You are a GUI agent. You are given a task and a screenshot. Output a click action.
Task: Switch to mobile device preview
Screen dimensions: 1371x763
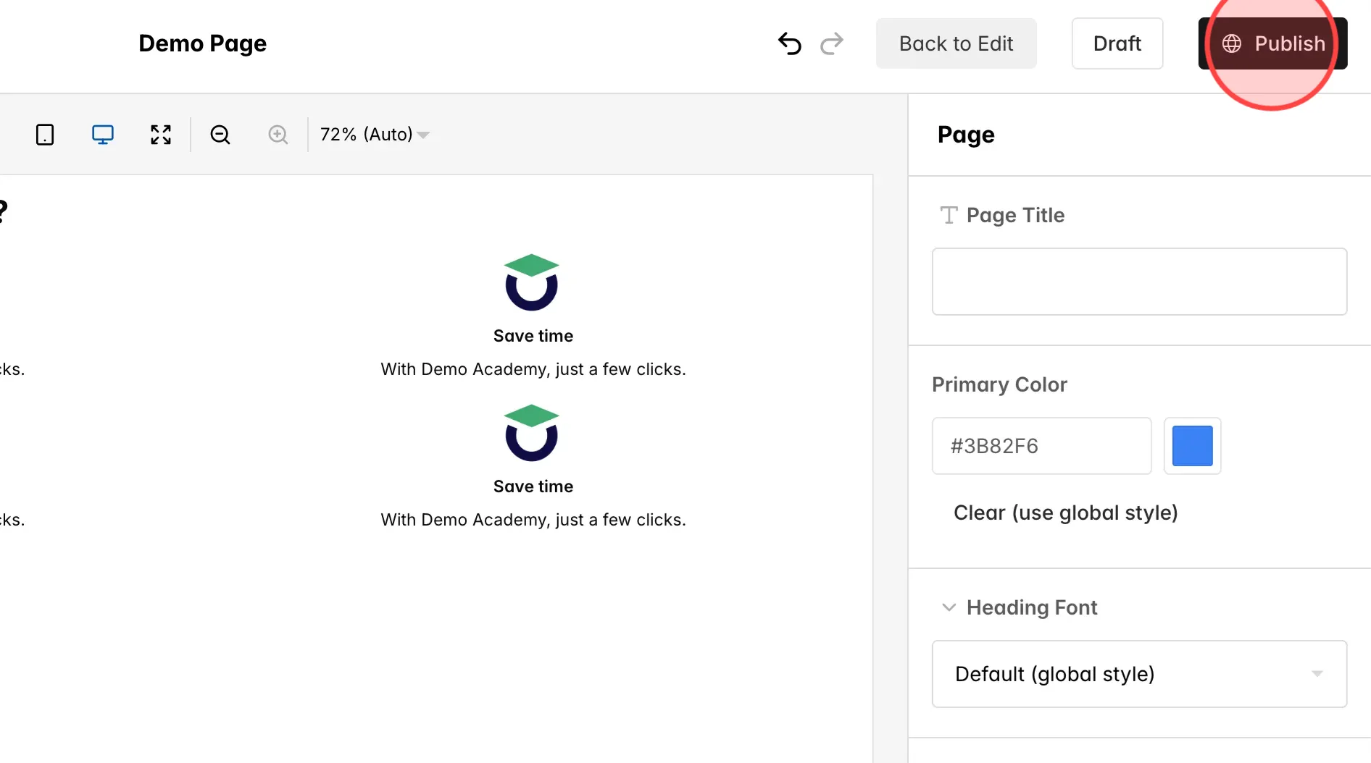pos(45,135)
